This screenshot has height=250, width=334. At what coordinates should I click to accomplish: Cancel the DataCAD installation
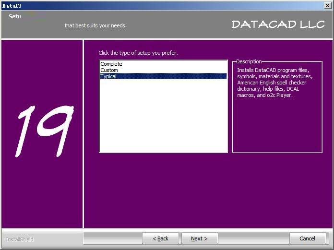tap(308, 238)
